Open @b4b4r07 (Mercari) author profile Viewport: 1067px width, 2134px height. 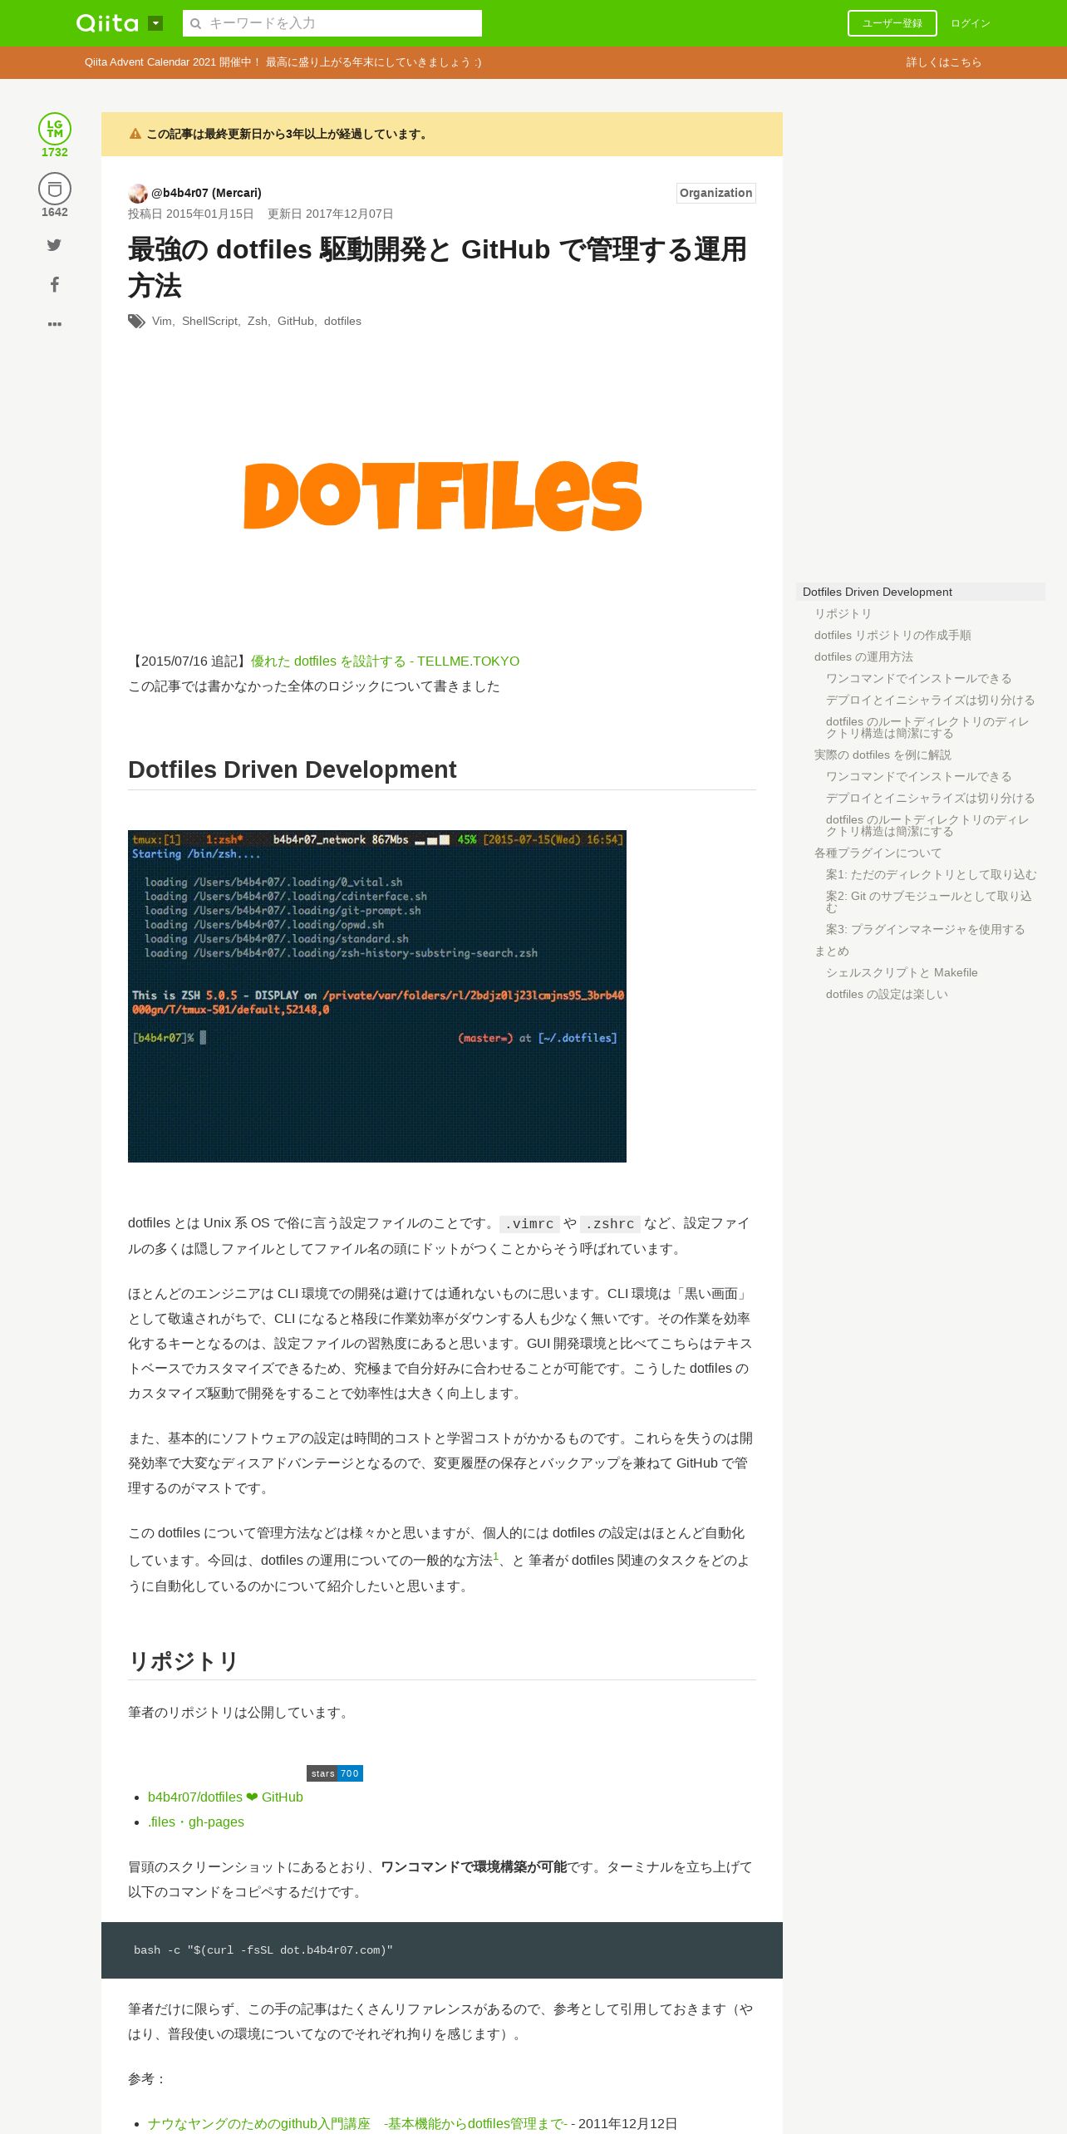click(x=206, y=193)
